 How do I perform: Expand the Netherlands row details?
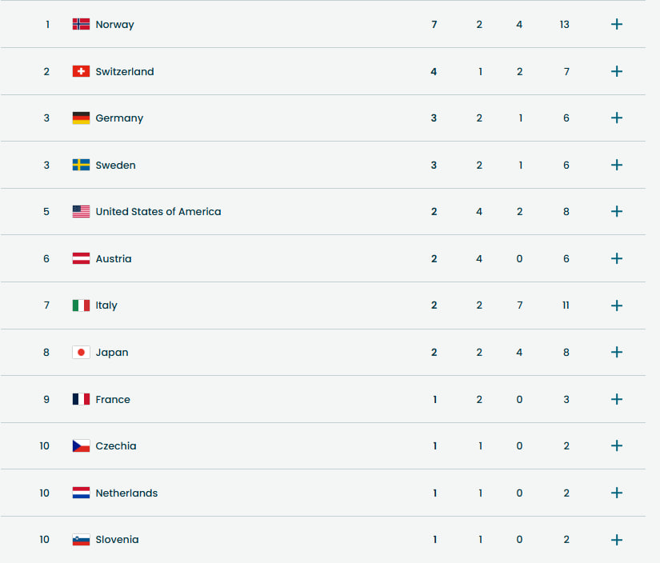tap(616, 493)
